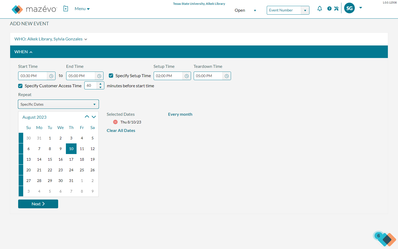
Task: Open the Menu dropdown
Action: [82, 9]
